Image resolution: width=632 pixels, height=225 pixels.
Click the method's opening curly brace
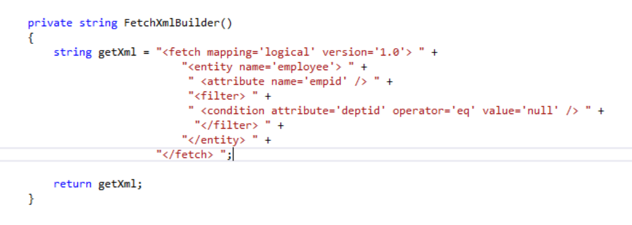31,38
